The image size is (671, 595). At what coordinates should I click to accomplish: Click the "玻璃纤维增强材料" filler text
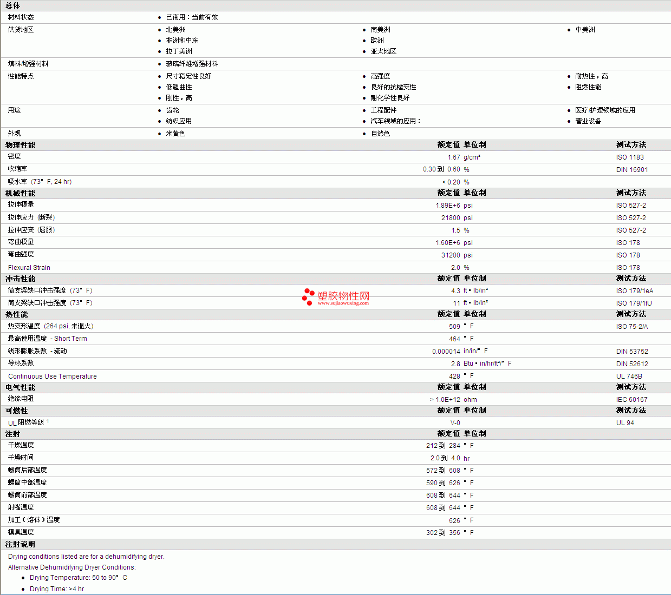[x=192, y=64]
